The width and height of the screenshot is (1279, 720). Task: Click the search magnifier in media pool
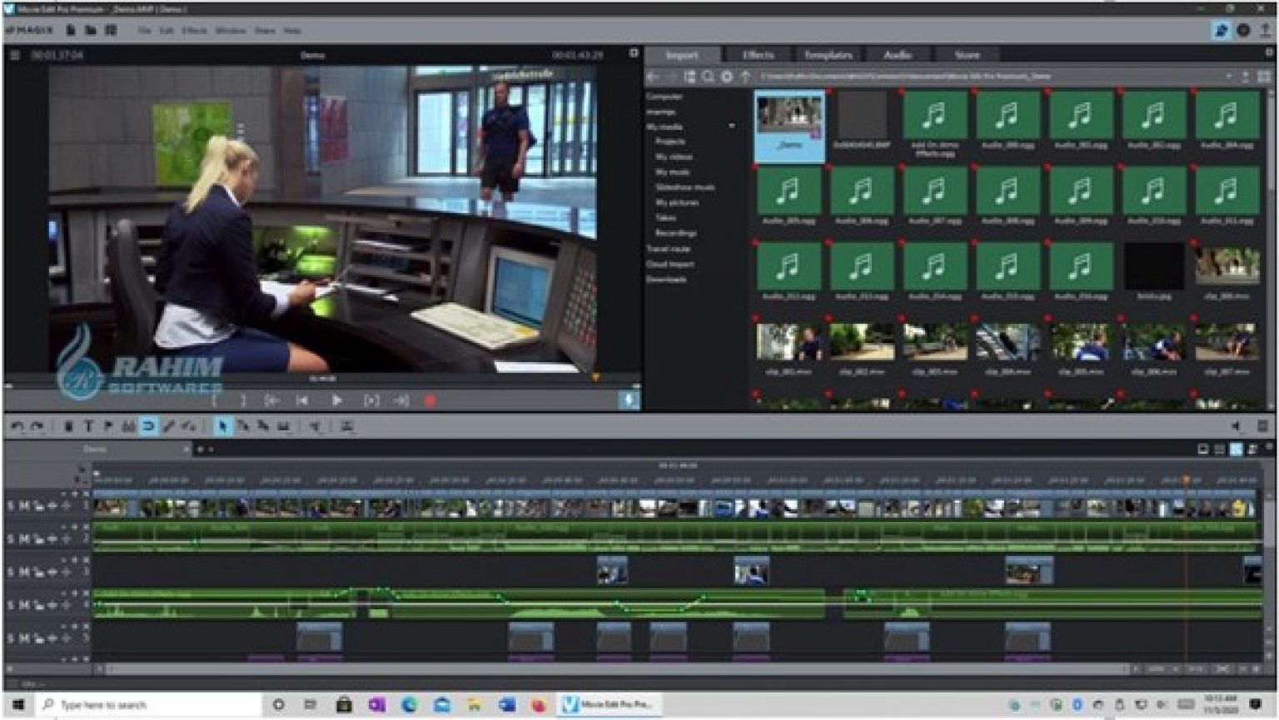click(708, 77)
